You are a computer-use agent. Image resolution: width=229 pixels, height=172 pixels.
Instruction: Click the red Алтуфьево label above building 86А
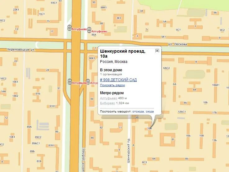tap(99, 31)
